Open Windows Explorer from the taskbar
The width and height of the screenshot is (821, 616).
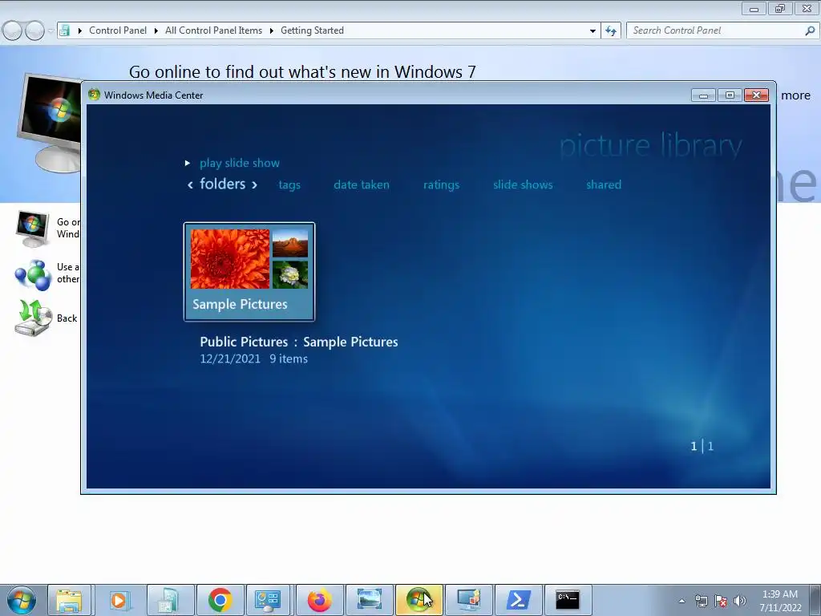(x=69, y=600)
